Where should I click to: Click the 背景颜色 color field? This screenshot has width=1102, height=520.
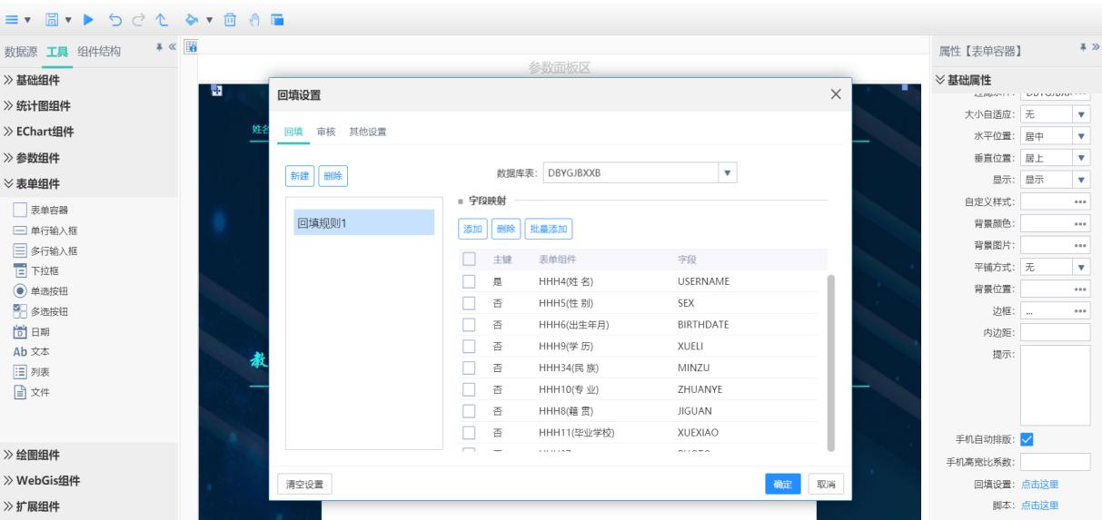click(x=1054, y=223)
